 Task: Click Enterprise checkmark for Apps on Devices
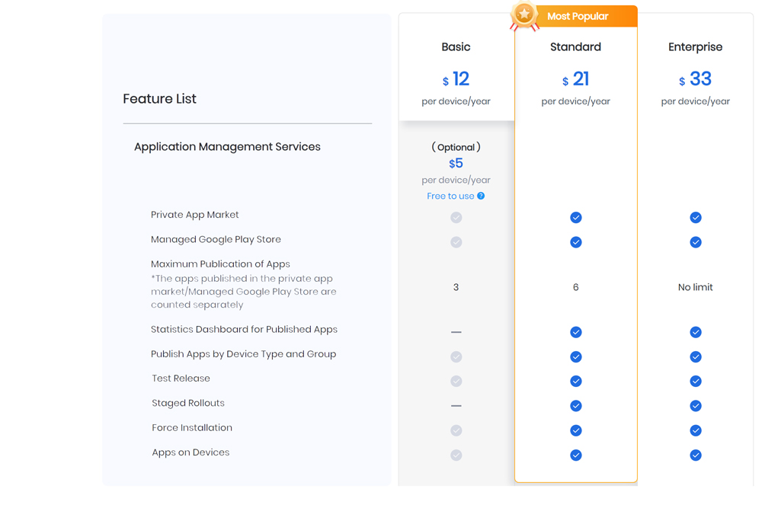696,455
